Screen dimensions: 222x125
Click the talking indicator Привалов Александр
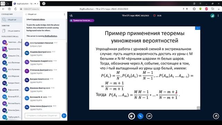pos(82,20)
